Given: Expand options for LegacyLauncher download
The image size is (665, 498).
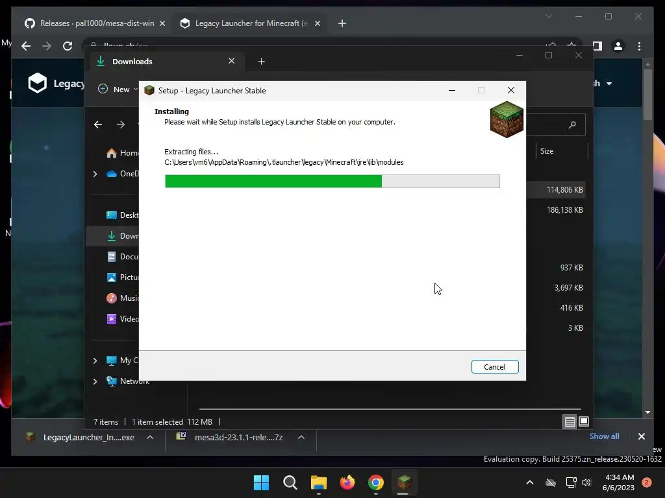Looking at the screenshot, I should (x=150, y=438).
